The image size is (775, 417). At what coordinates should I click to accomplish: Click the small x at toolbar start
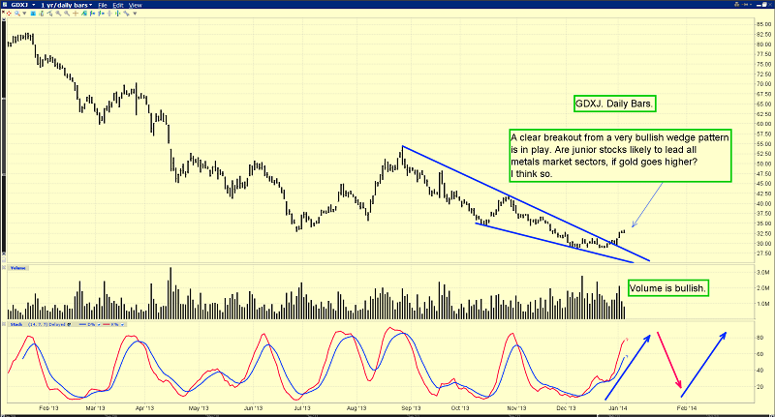pos(4,12)
